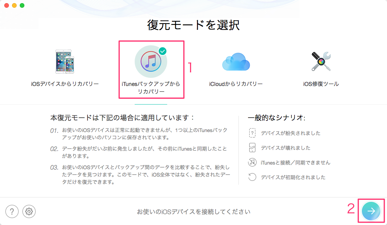Click the broken device icon

(x=252, y=148)
